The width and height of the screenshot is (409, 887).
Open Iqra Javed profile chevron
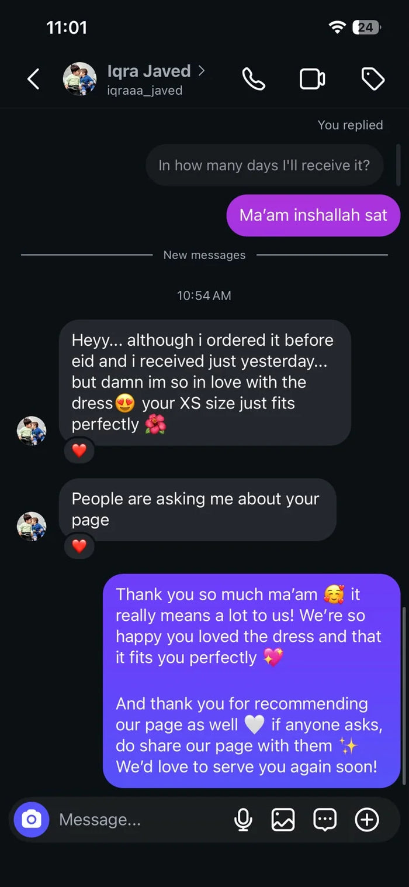coord(202,71)
